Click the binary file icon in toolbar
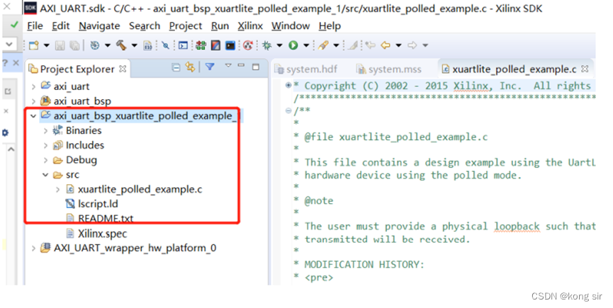Screen dimensions: 613x308 (148, 45)
